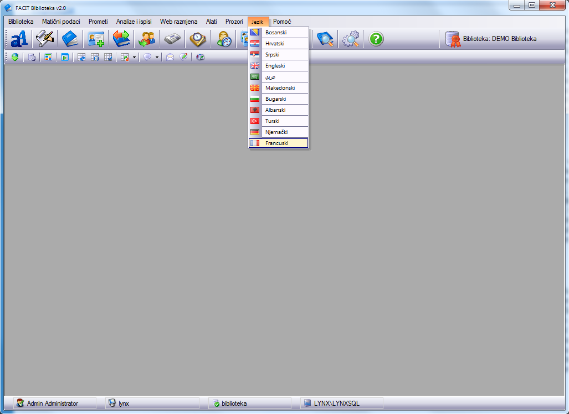Open the Analize i ispisi menu
Image resolution: width=569 pixels, height=414 pixels.
point(134,22)
